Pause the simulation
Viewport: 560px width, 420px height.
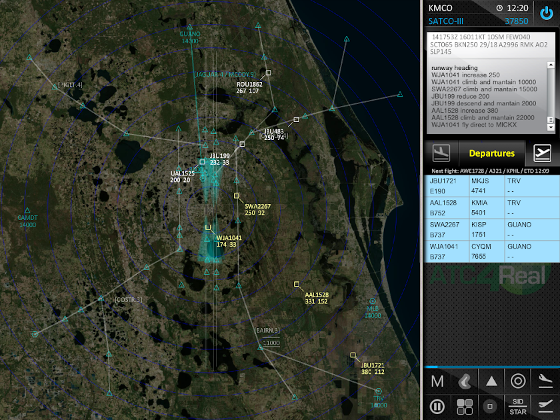click(437, 407)
